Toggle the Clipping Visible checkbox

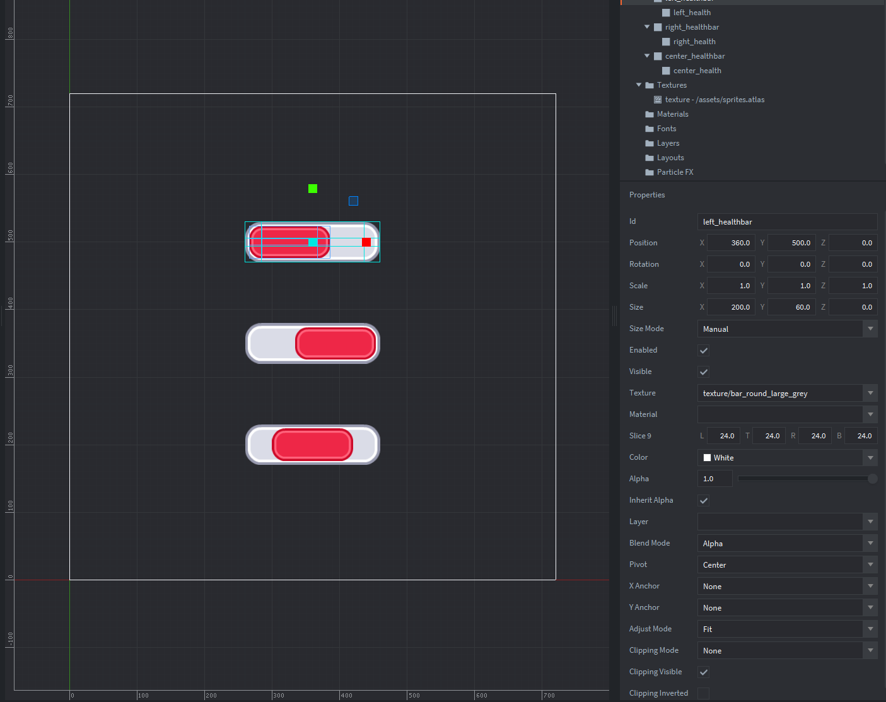[x=704, y=672]
